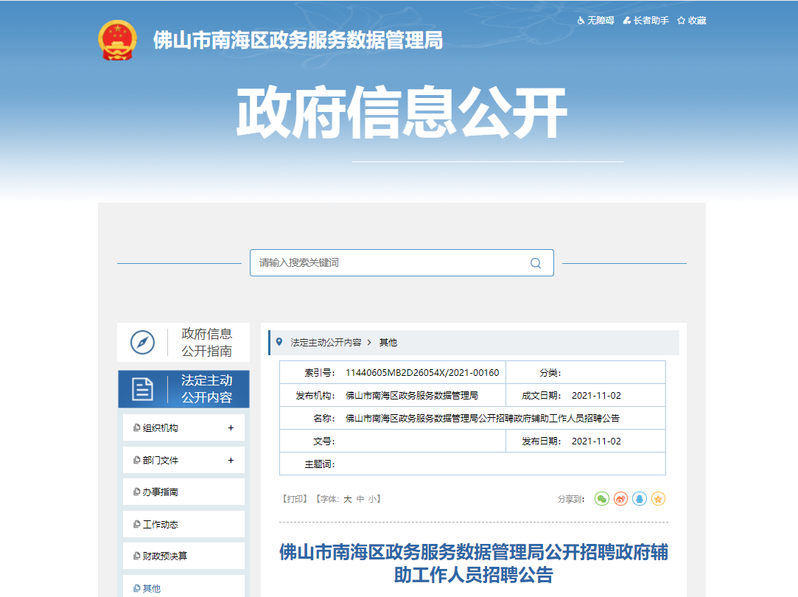This screenshot has width=798, height=597.
Task: Expand the 组织机构 plus sign
Action: pyautogui.click(x=231, y=428)
